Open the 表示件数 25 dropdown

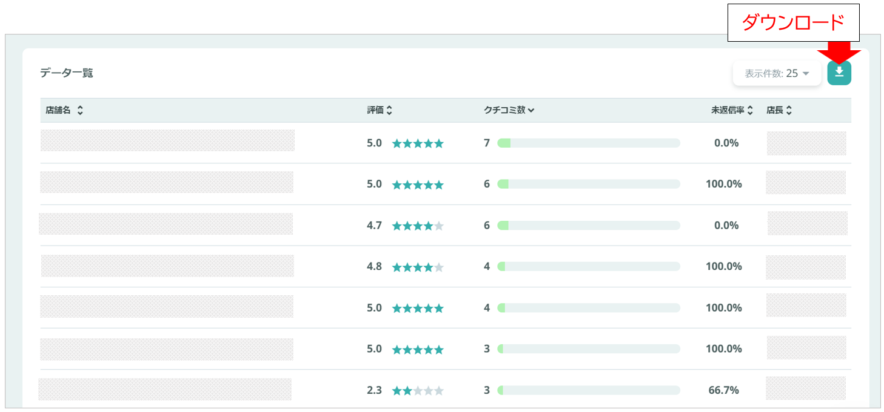pyautogui.click(x=777, y=73)
